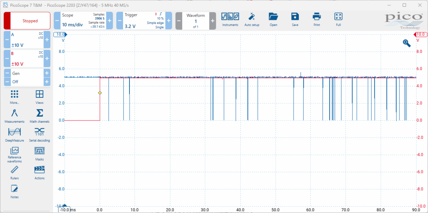Switch to Full screen mode
The image size is (428, 213).
(x=338, y=20)
